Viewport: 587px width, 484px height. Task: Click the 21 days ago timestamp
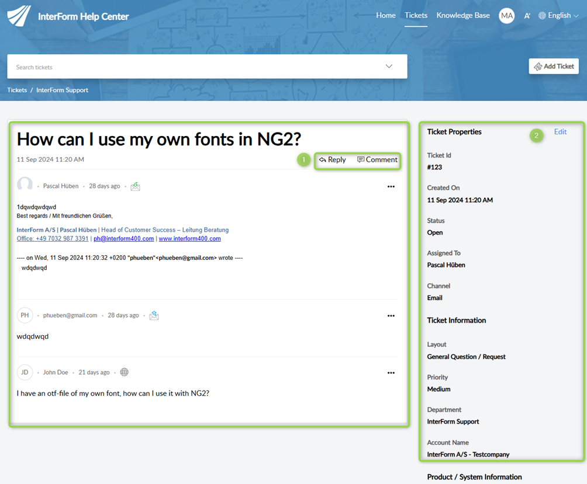point(94,372)
